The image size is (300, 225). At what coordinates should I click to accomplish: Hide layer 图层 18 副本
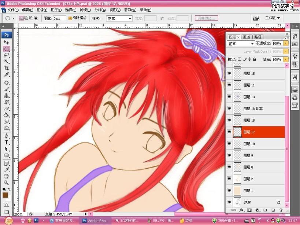[x=229, y=108]
